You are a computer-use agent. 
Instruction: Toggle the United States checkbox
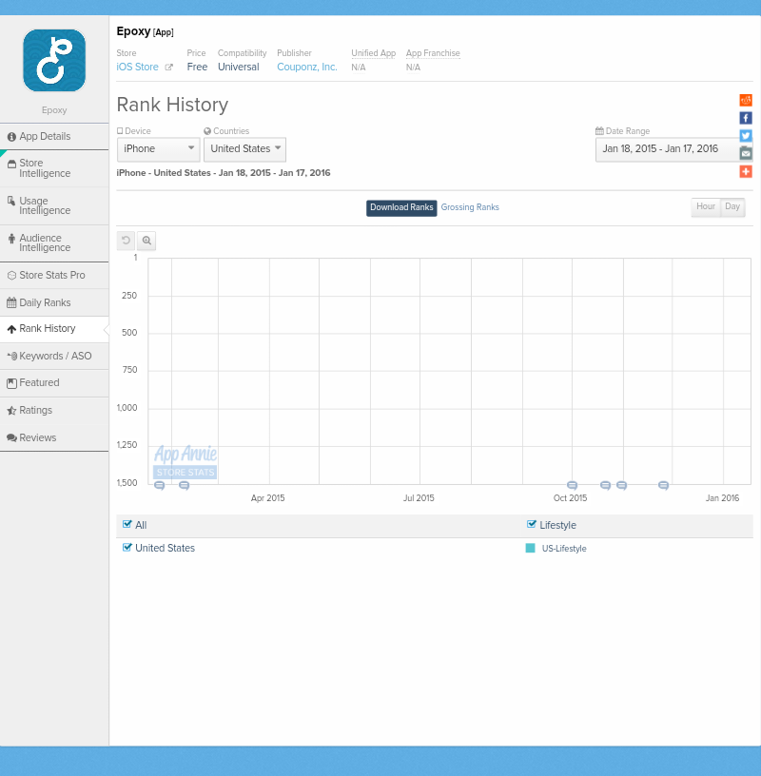pos(127,548)
